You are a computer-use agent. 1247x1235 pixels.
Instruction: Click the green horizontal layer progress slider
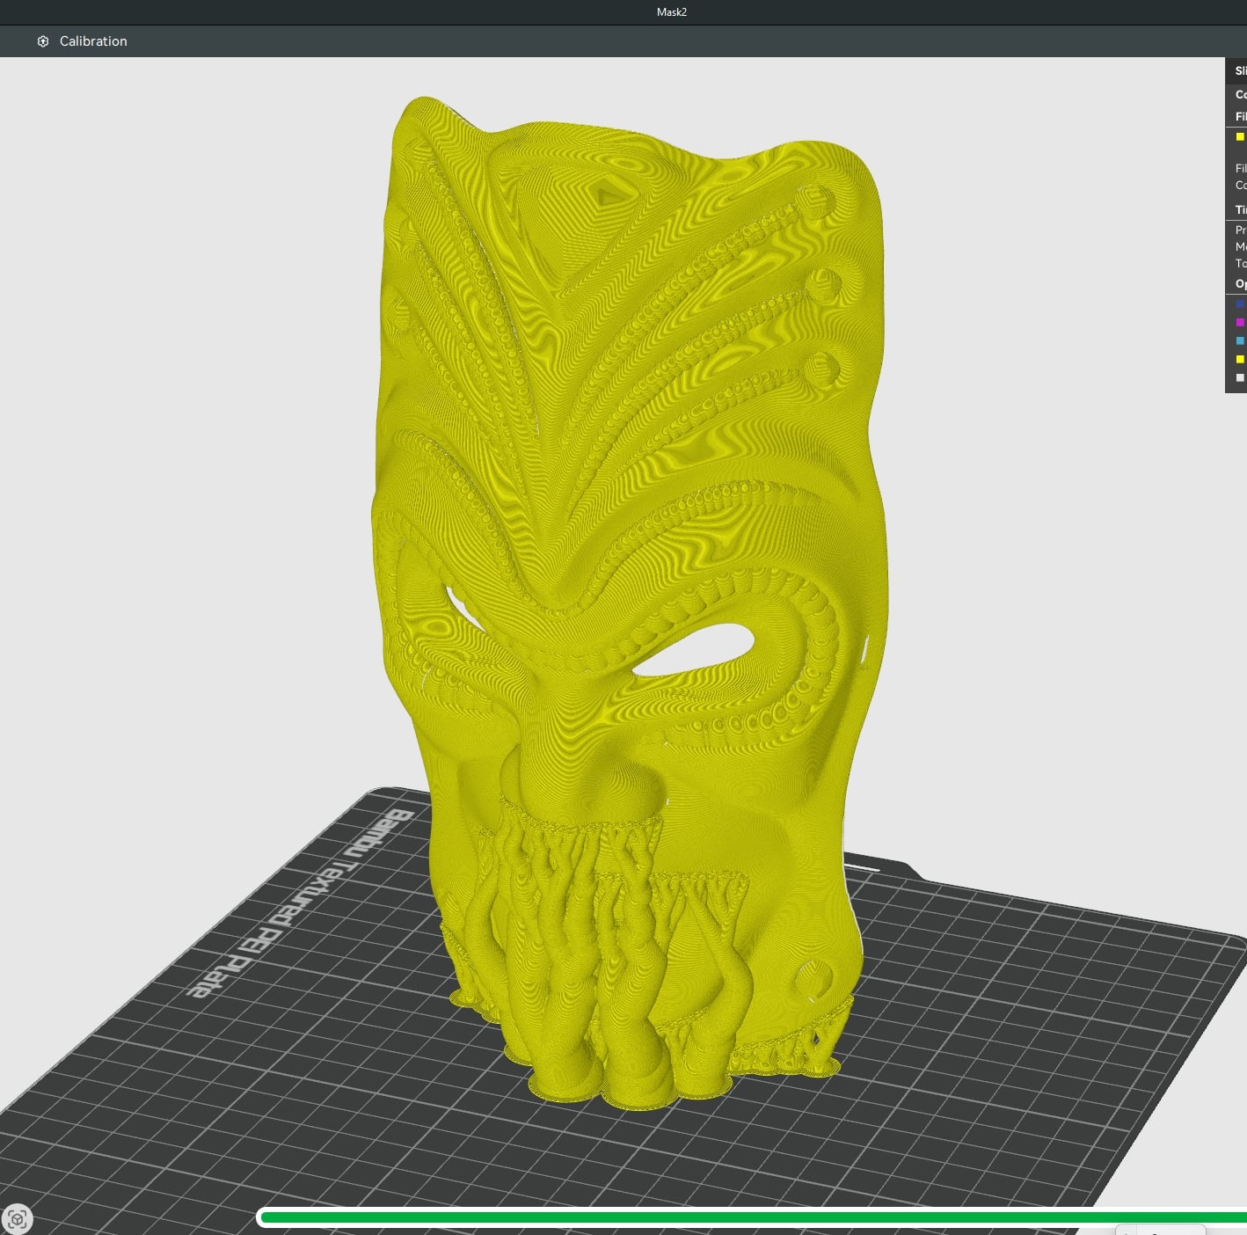click(x=754, y=1217)
